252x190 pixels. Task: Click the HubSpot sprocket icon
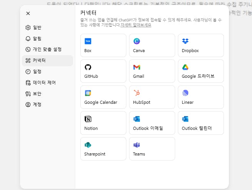click(x=137, y=93)
